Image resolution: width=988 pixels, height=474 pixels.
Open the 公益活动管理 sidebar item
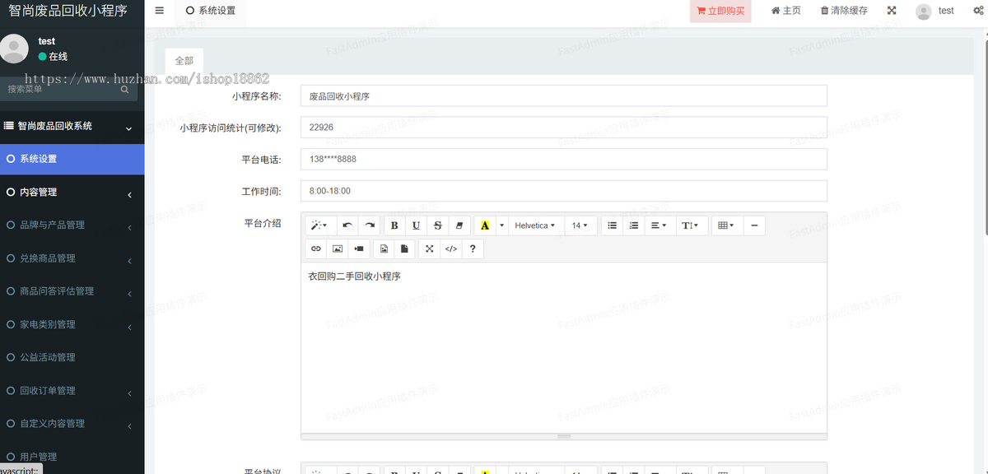point(72,357)
